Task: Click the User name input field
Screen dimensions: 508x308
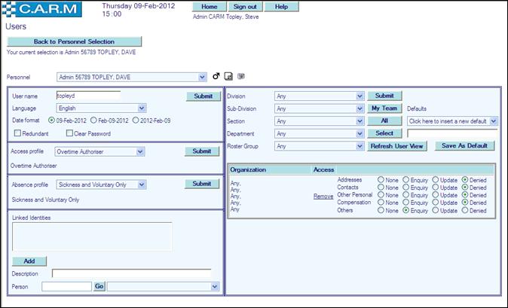Action: click(x=88, y=96)
